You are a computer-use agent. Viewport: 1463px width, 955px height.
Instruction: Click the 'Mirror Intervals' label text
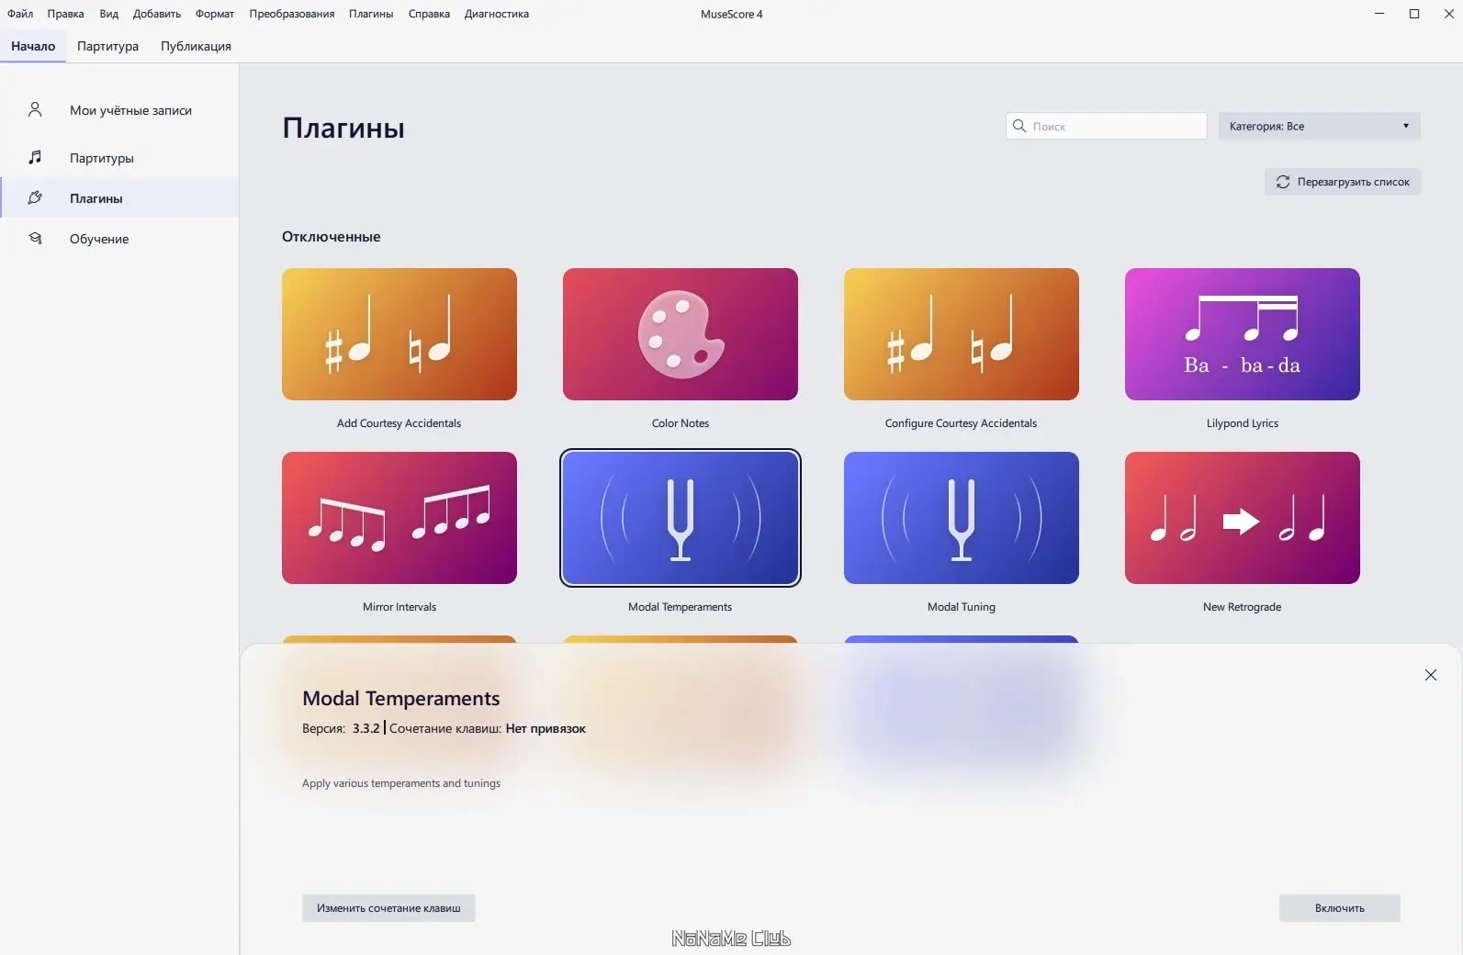(x=399, y=607)
